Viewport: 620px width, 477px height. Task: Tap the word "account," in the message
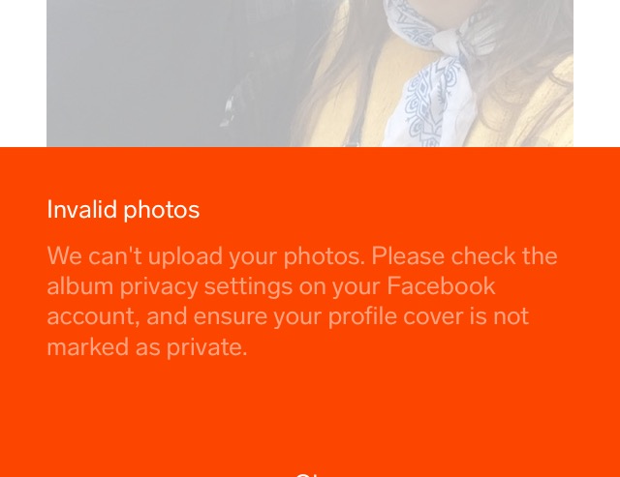[93, 316]
